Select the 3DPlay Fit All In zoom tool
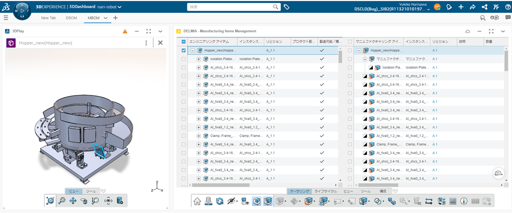The width and height of the screenshot is (512, 213). [62, 200]
